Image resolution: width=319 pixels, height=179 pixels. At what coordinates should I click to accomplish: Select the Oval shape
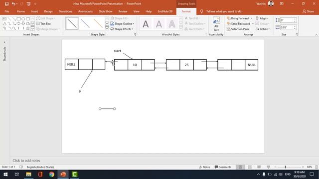click(23, 19)
